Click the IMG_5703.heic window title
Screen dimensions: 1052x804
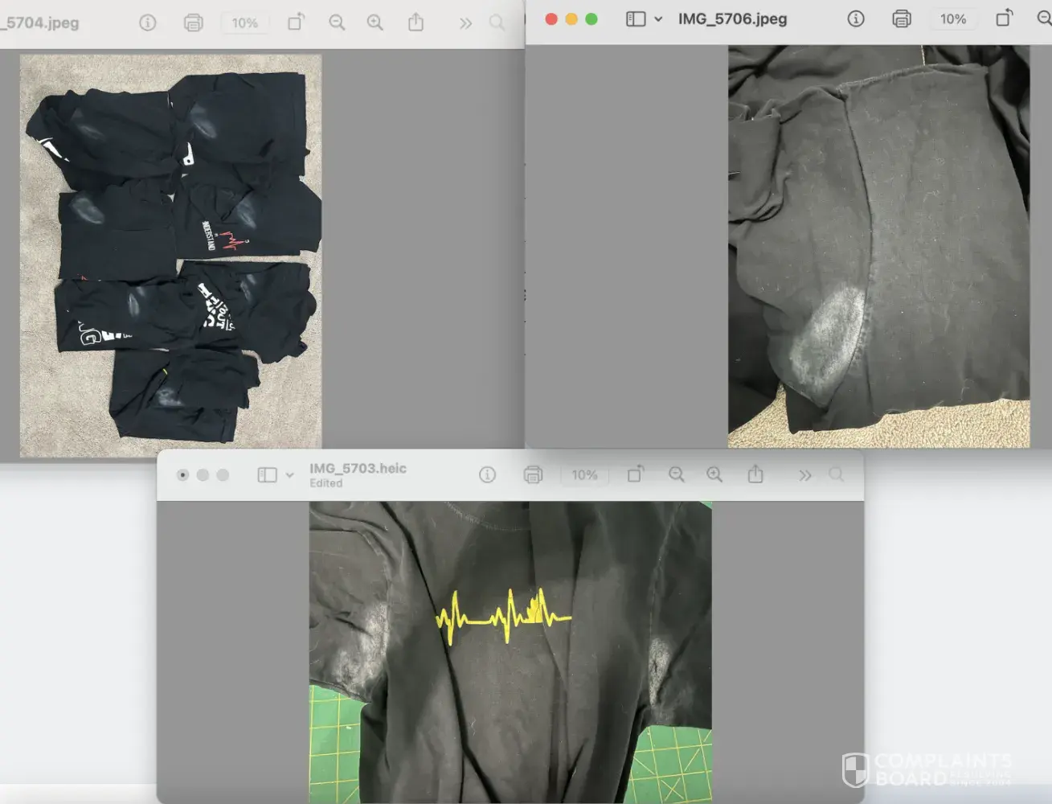(x=358, y=469)
